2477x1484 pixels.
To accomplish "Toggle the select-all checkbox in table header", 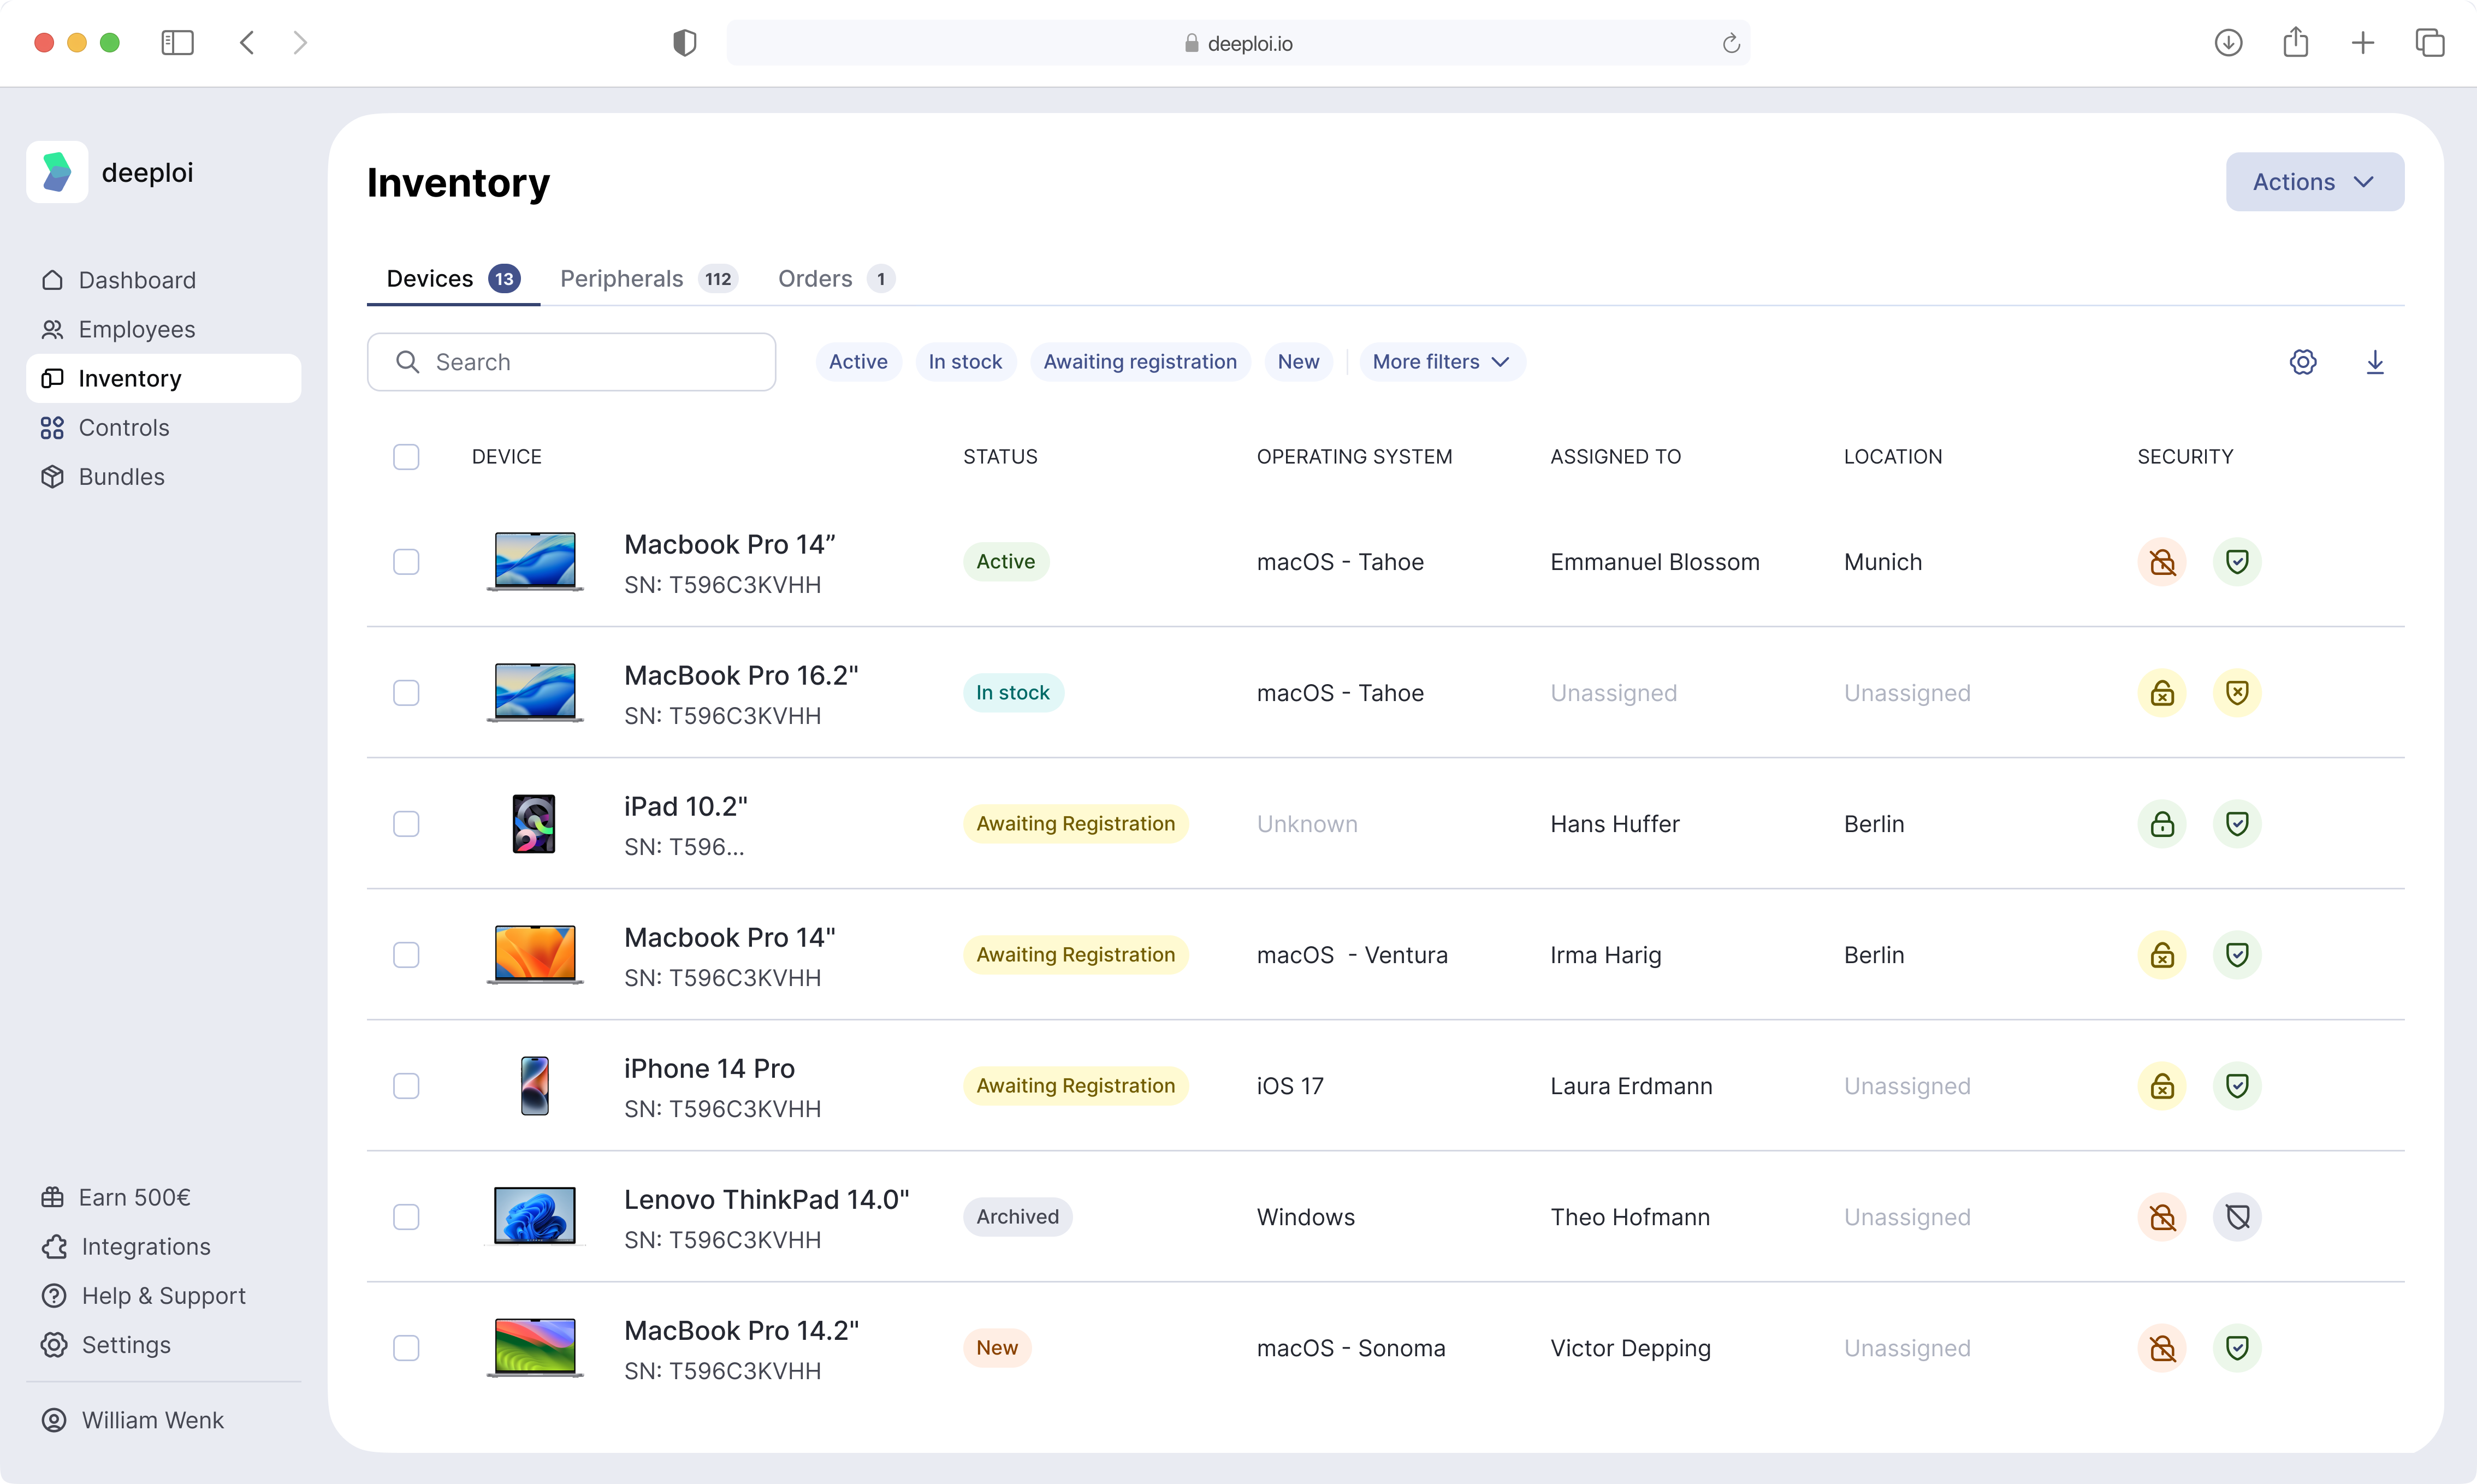I will click(406, 457).
